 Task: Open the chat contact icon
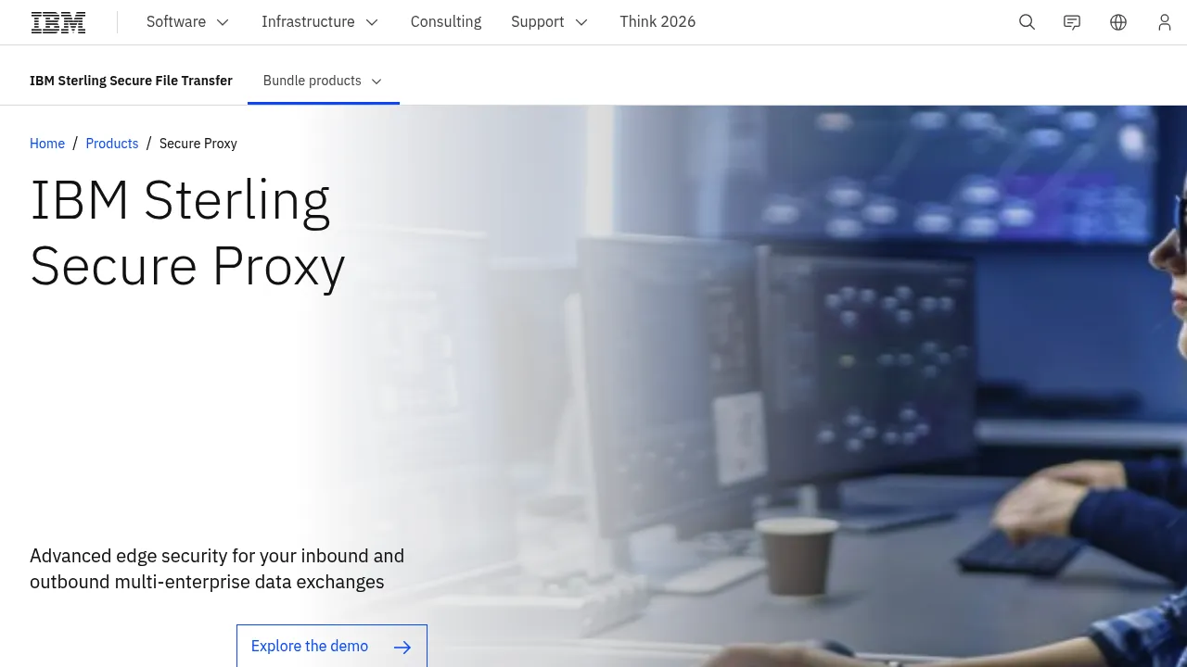[1072, 22]
